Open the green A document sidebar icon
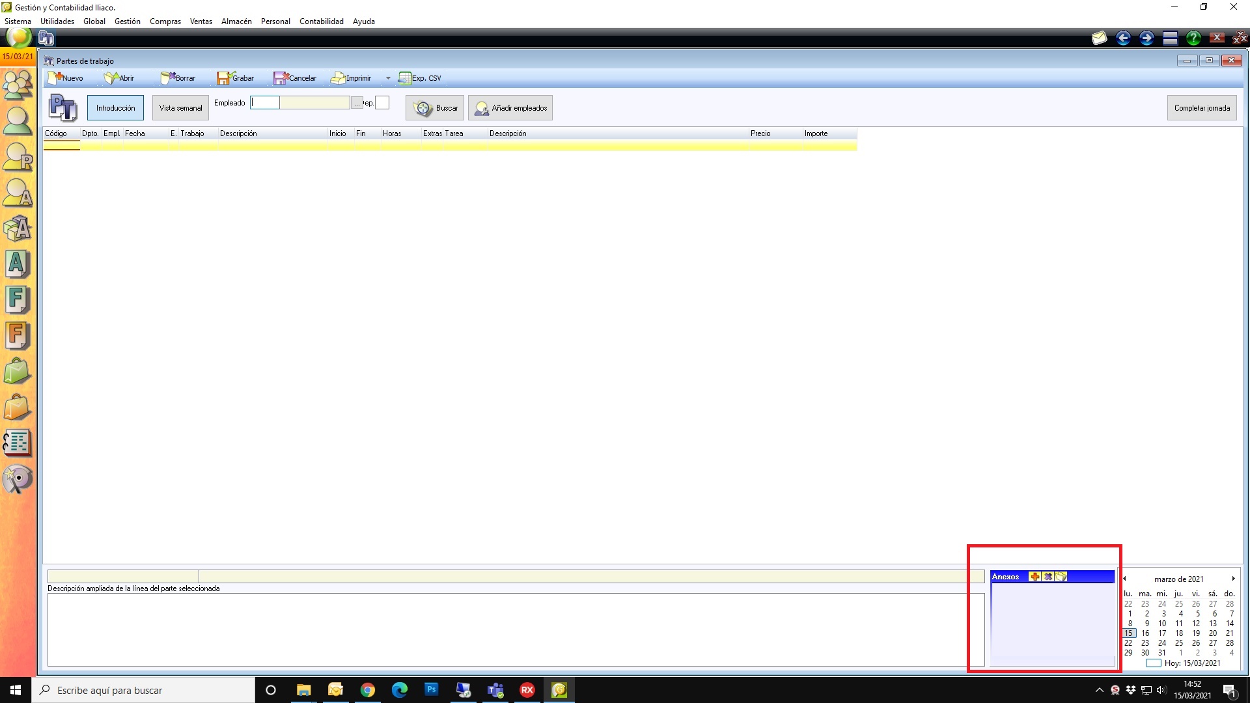1250x703 pixels. point(18,264)
